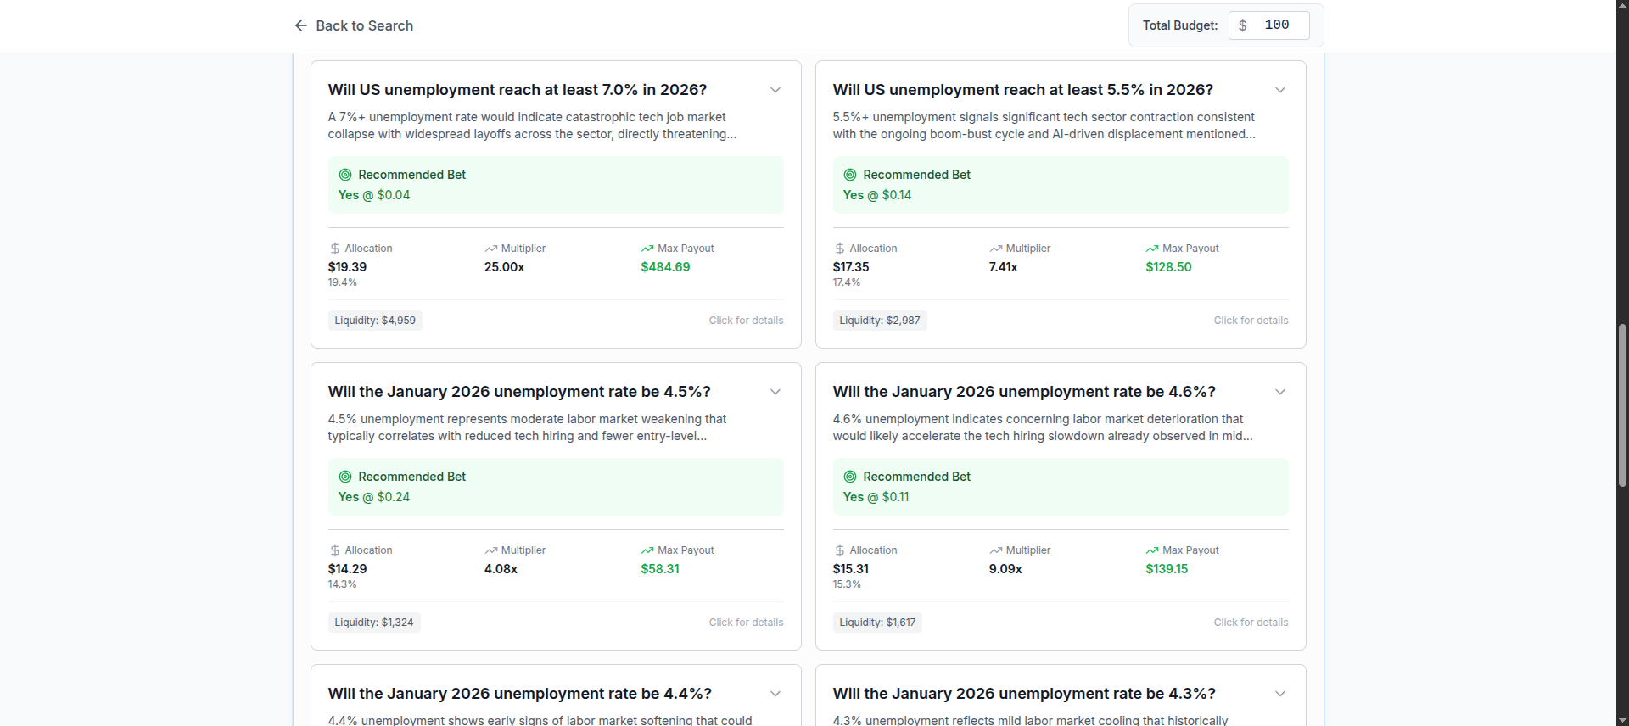Expand the January 4.6% unemployment card
Screen dimensions: 1629x726
(1280, 392)
